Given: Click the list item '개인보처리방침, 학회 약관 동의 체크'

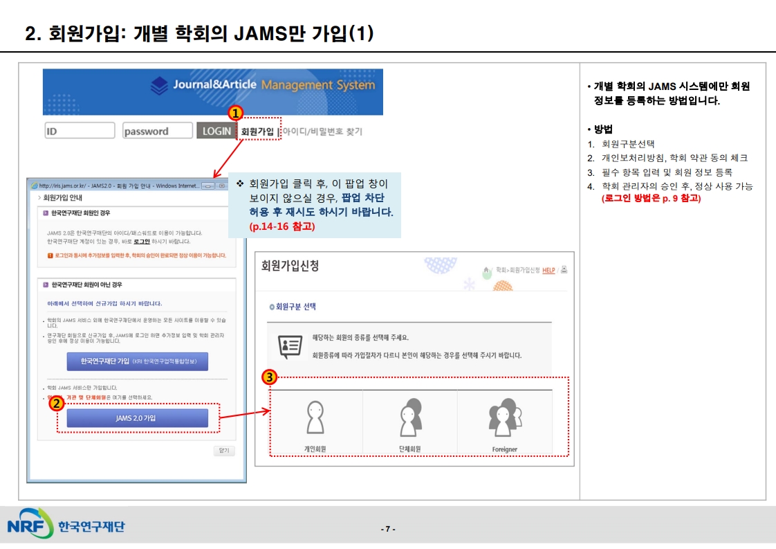Looking at the screenshot, I should tap(674, 158).
